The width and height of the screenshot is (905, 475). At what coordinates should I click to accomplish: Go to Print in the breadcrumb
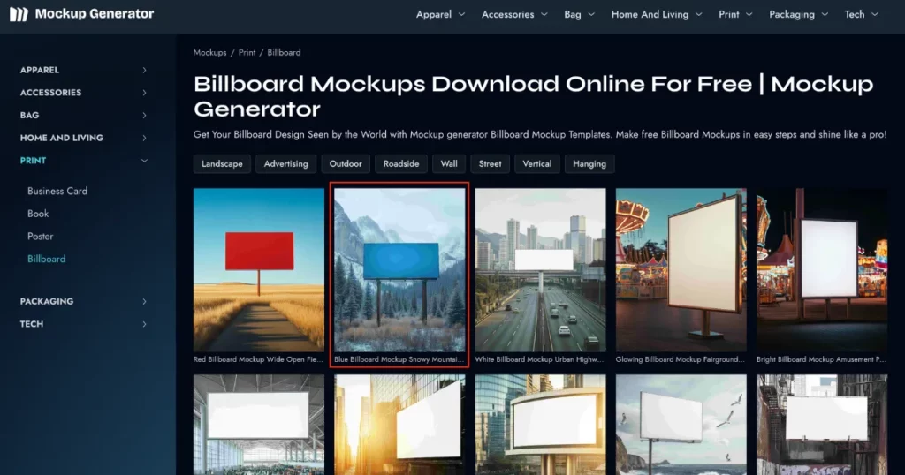click(x=247, y=53)
